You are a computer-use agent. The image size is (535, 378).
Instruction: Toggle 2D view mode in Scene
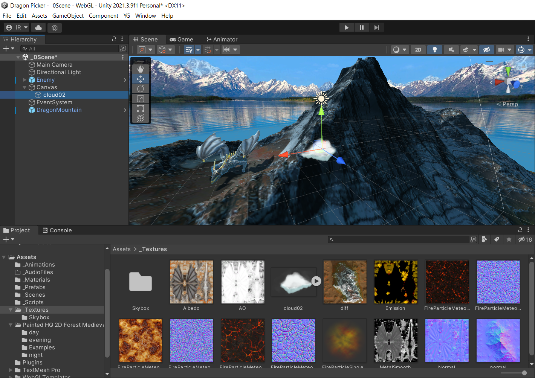(418, 50)
